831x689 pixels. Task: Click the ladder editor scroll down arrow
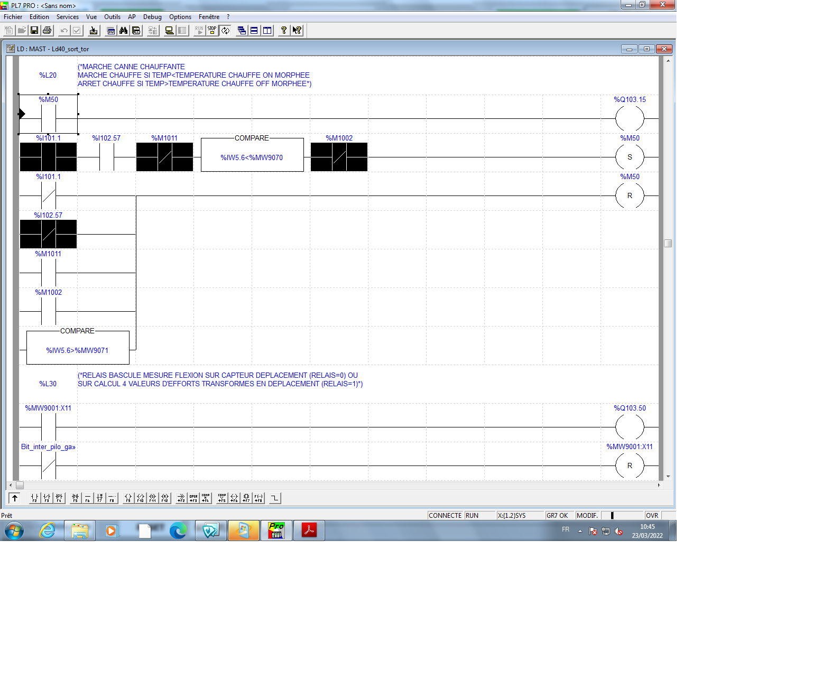pos(668,477)
